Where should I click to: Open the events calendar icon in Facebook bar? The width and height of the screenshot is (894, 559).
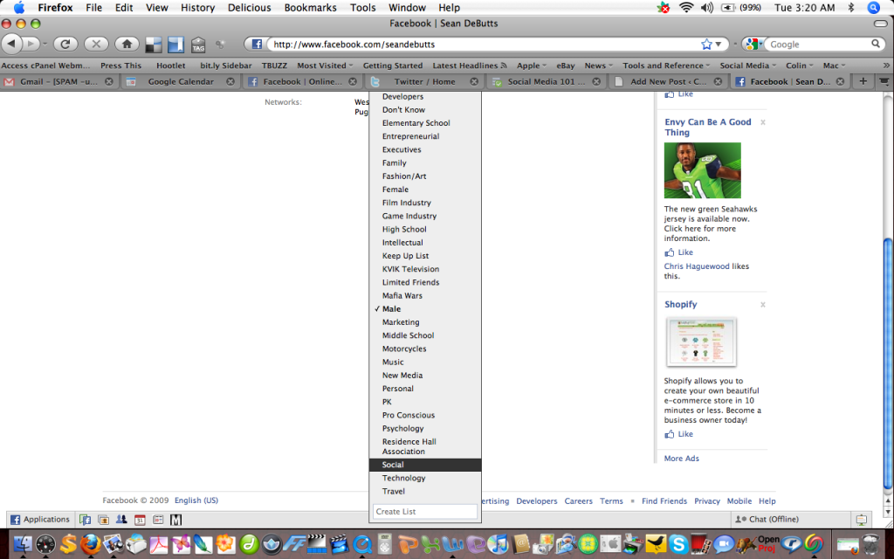click(x=140, y=520)
